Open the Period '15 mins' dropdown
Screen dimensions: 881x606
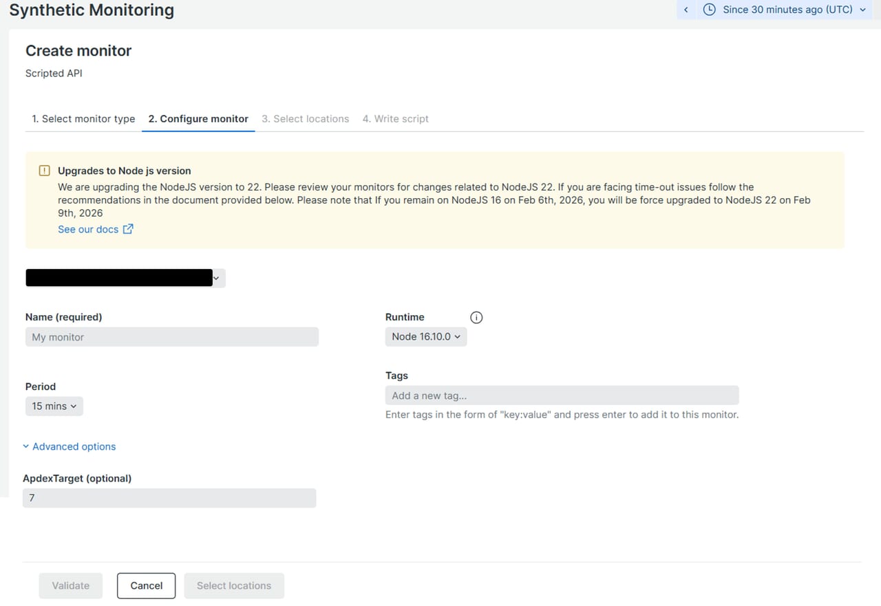[x=54, y=407]
